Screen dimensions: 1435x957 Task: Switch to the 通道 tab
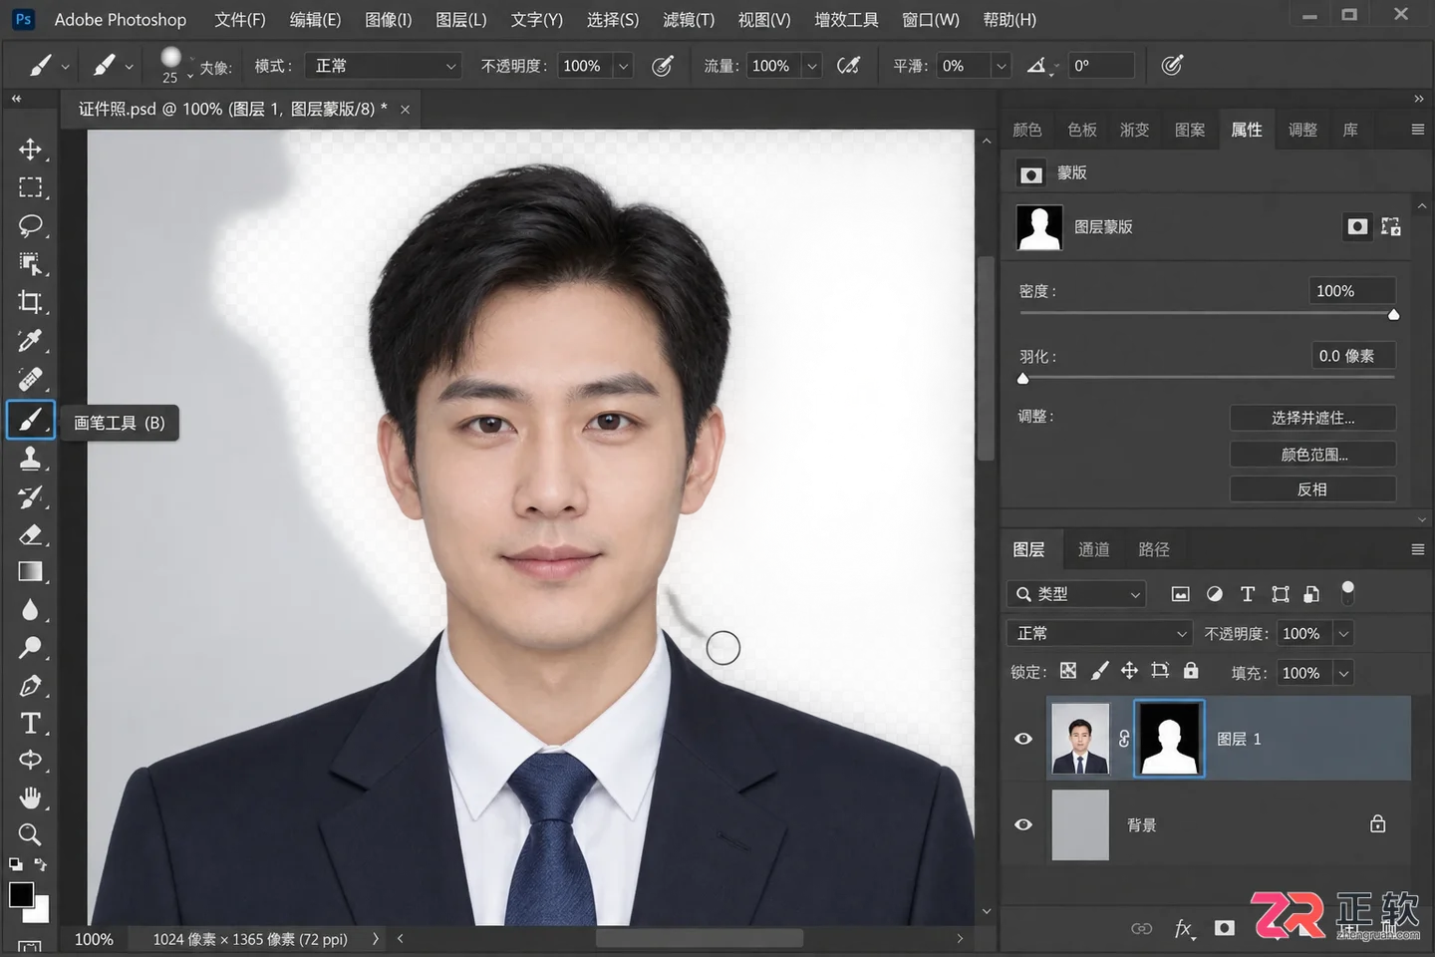[1093, 549]
